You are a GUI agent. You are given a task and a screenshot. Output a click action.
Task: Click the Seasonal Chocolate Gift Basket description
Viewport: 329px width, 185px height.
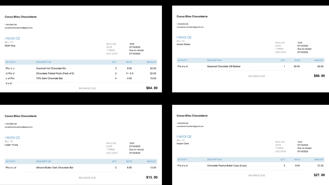click(224, 66)
